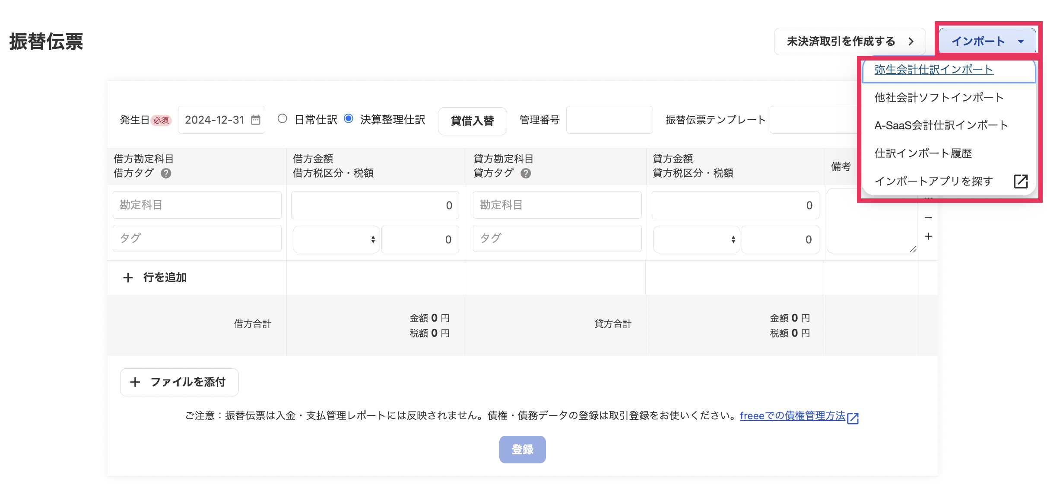Click the plus icon to insert row
Screen dimensions: 1047x485
(x=929, y=236)
